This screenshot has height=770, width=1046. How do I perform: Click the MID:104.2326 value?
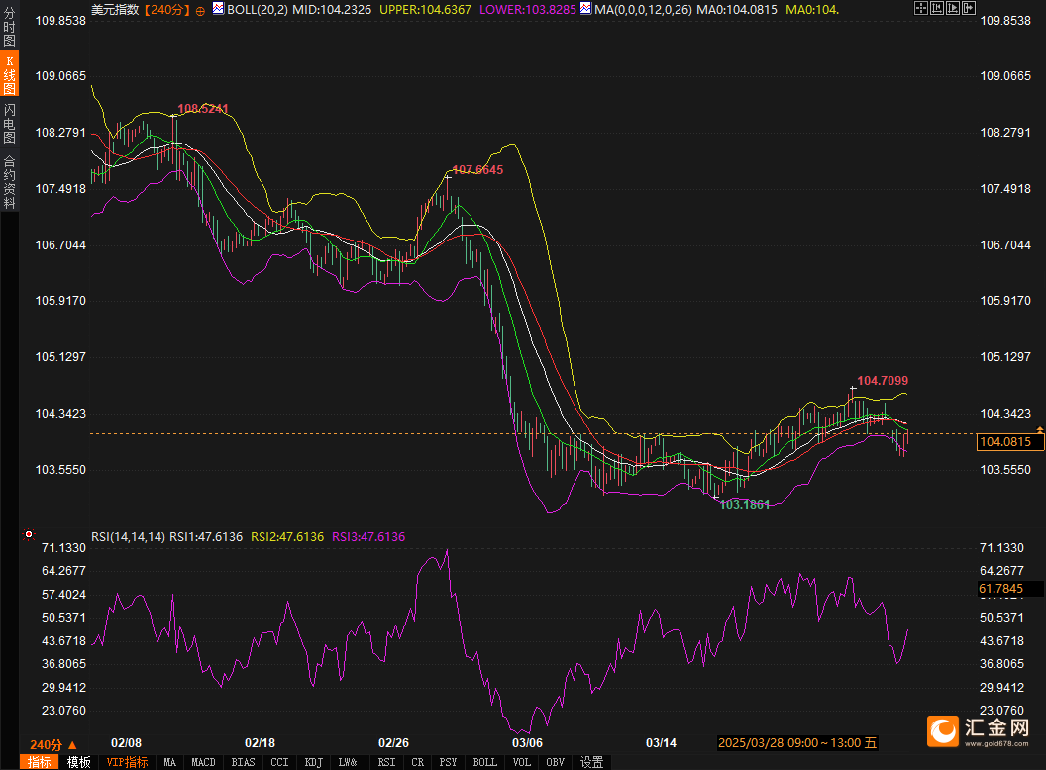click(332, 9)
